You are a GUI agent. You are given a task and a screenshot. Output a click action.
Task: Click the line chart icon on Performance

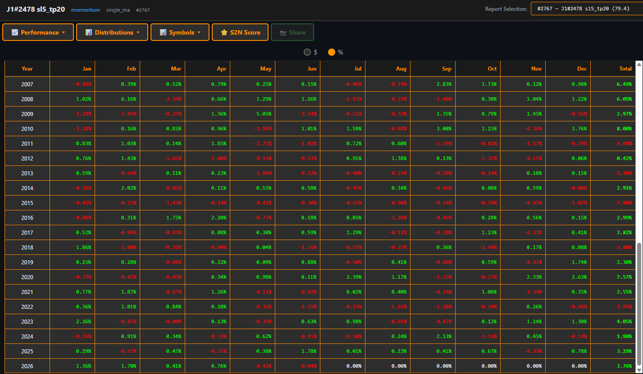(x=15, y=32)
